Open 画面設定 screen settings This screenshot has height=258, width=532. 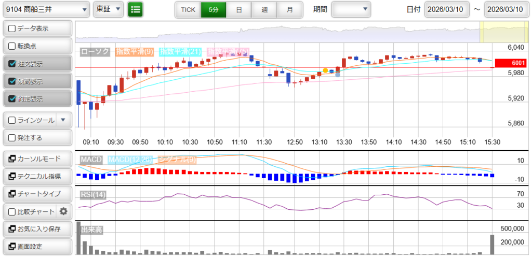37,247
